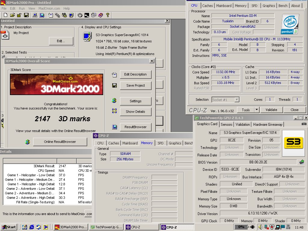This screenshot has height=231, width=308.
Task: Click the 3DMark2000 banner image
Action: [57, 85]
